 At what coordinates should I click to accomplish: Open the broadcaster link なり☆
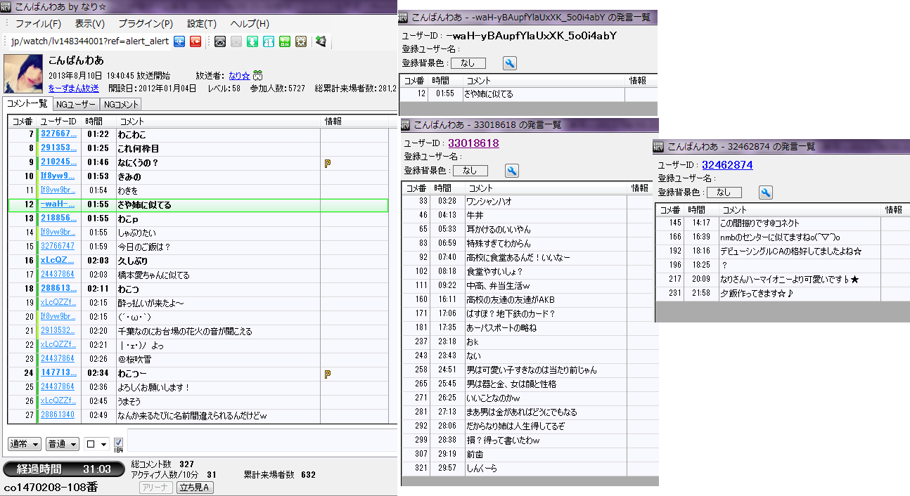click(x=239, y=75)
